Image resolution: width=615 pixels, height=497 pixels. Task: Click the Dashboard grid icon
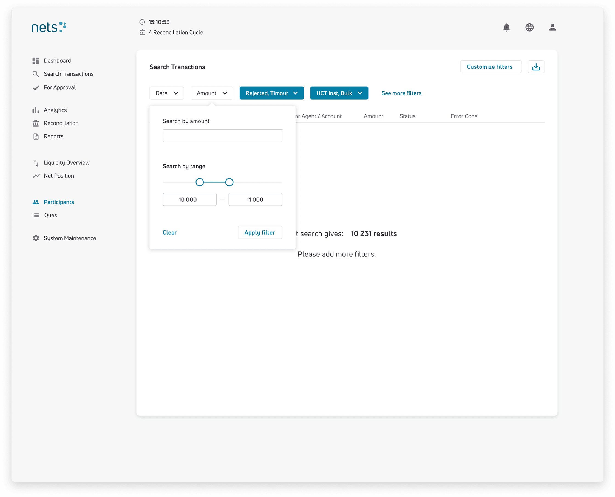(x=36, y=61)
